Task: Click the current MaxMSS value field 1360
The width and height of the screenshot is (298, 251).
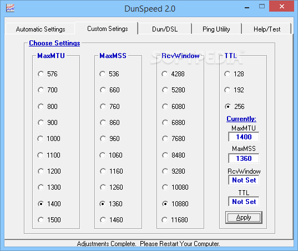Action: (x=244, y=159)
